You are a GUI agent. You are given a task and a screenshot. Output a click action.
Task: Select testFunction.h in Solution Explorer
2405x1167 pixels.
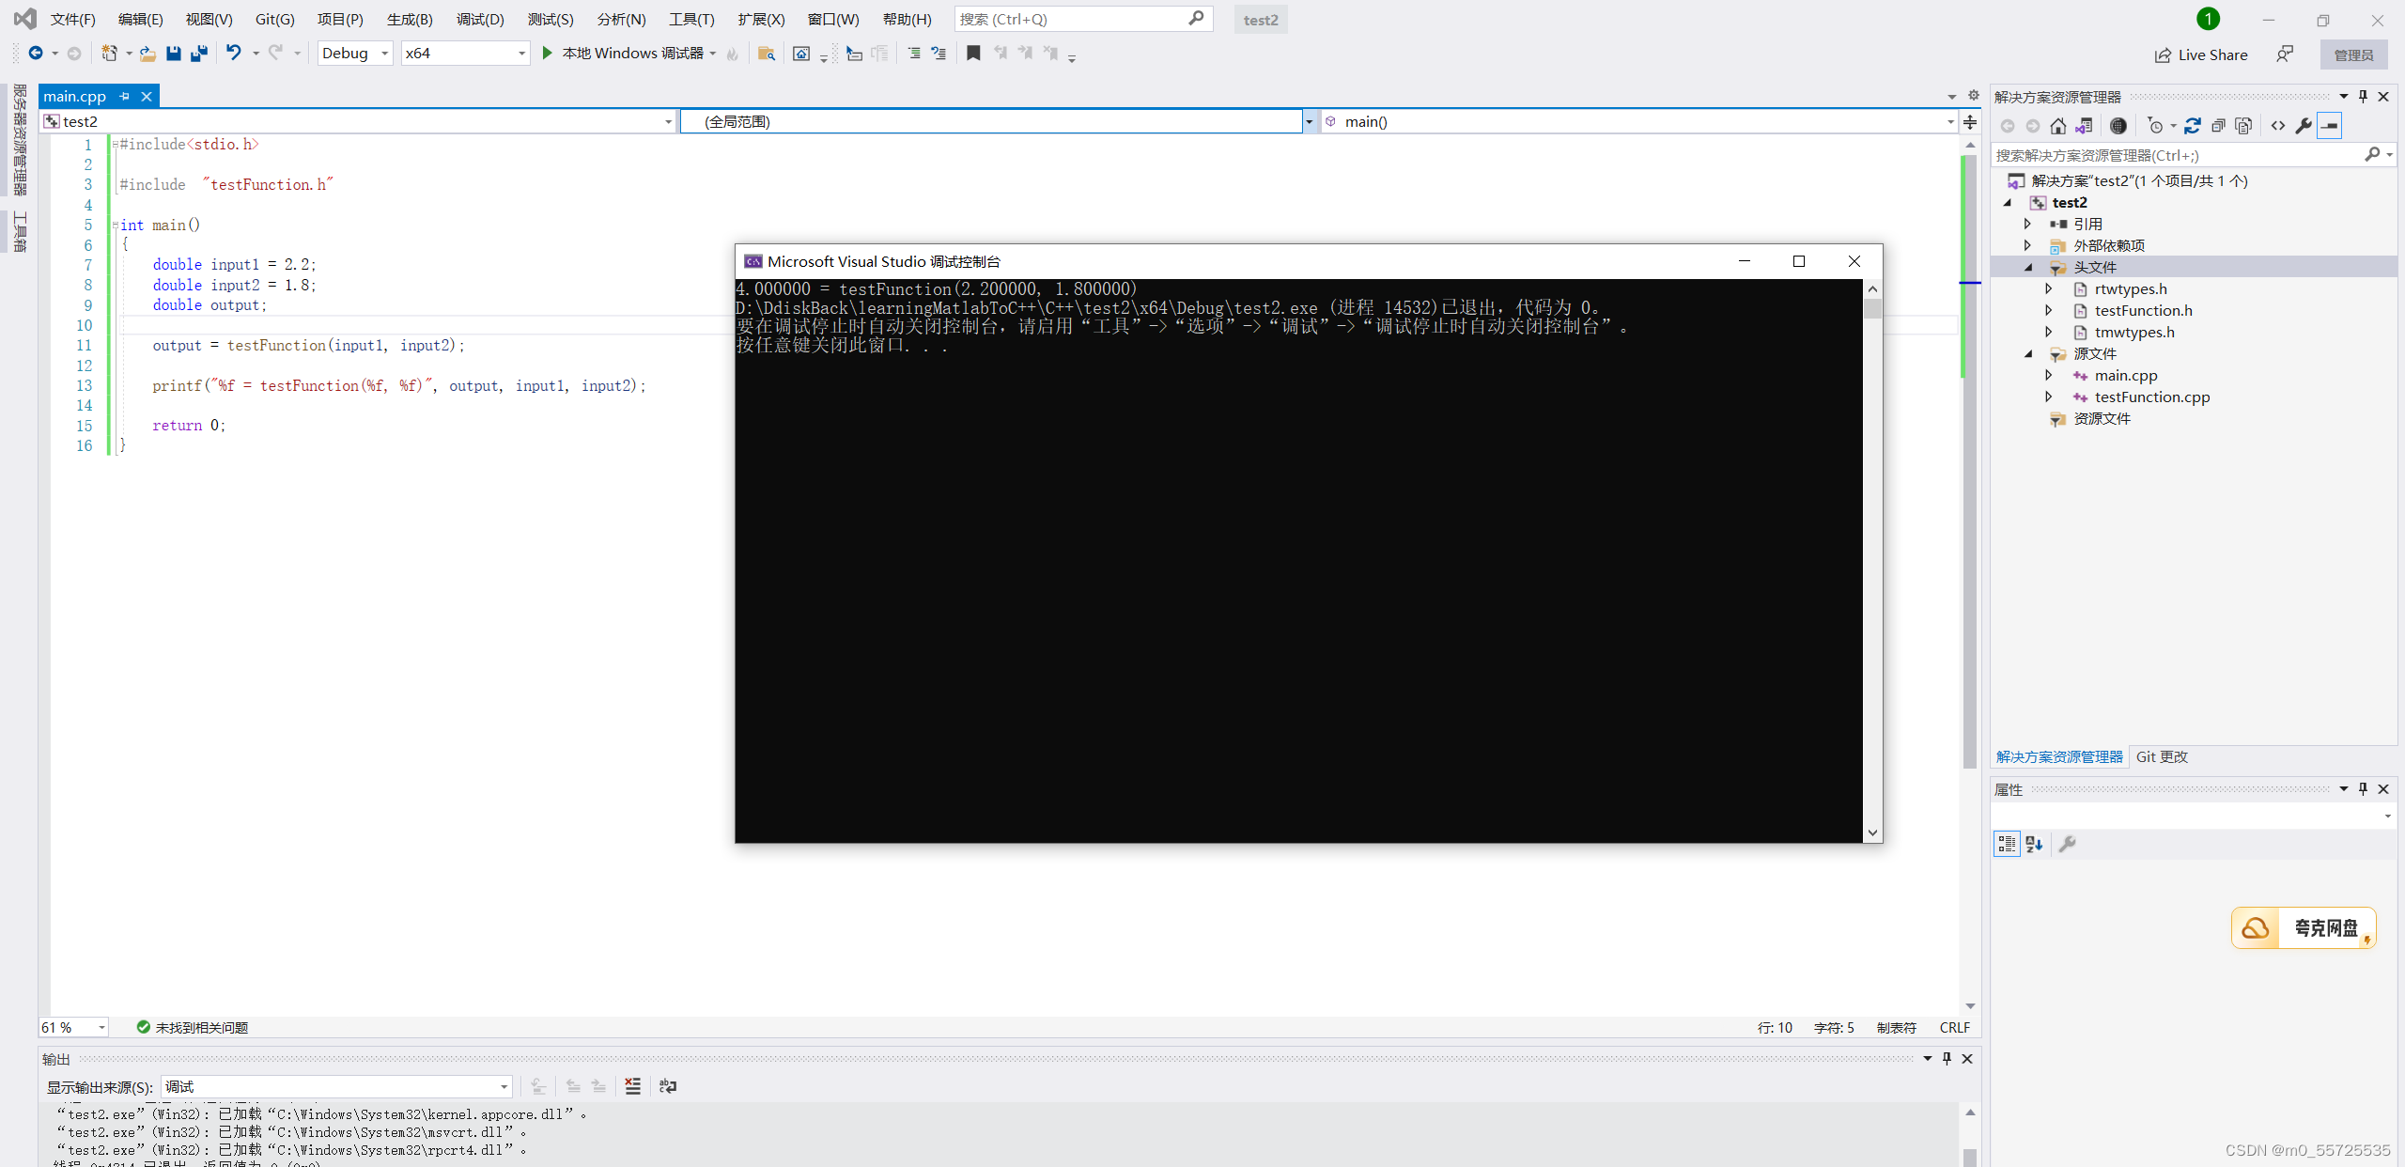pyautogui.click(x=2143, y=310)
